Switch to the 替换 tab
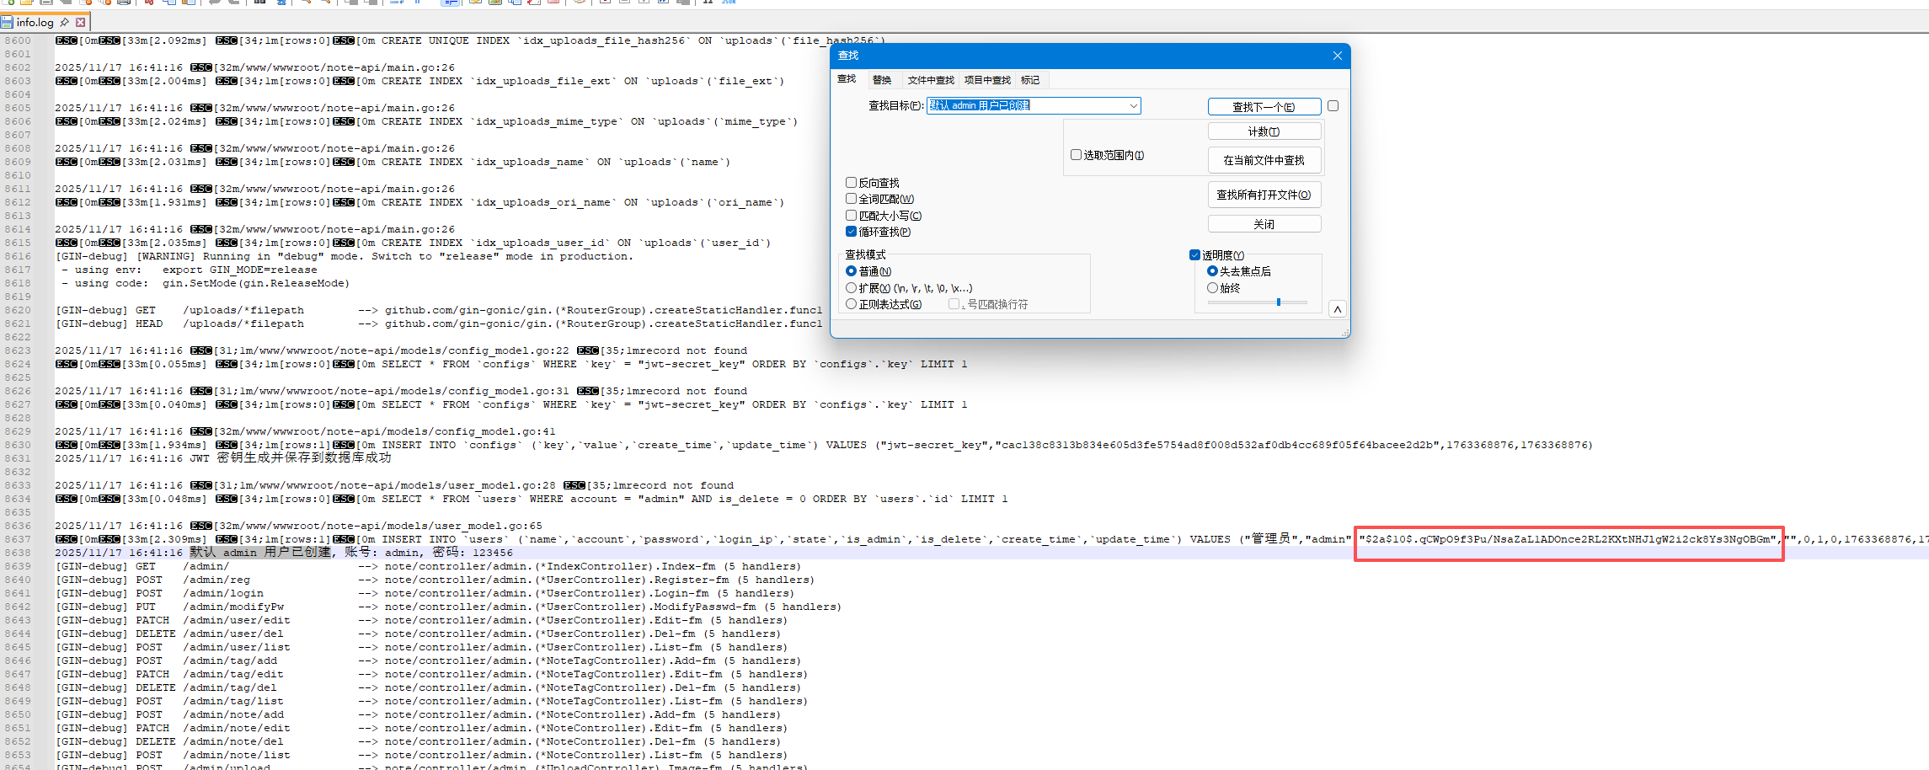This screenshot has height=770, width=1929. coord(882,79)
